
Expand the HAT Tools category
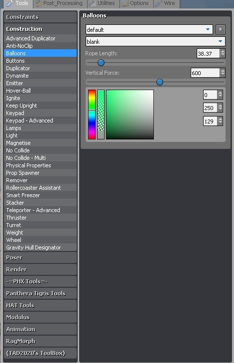click(40, 305)
